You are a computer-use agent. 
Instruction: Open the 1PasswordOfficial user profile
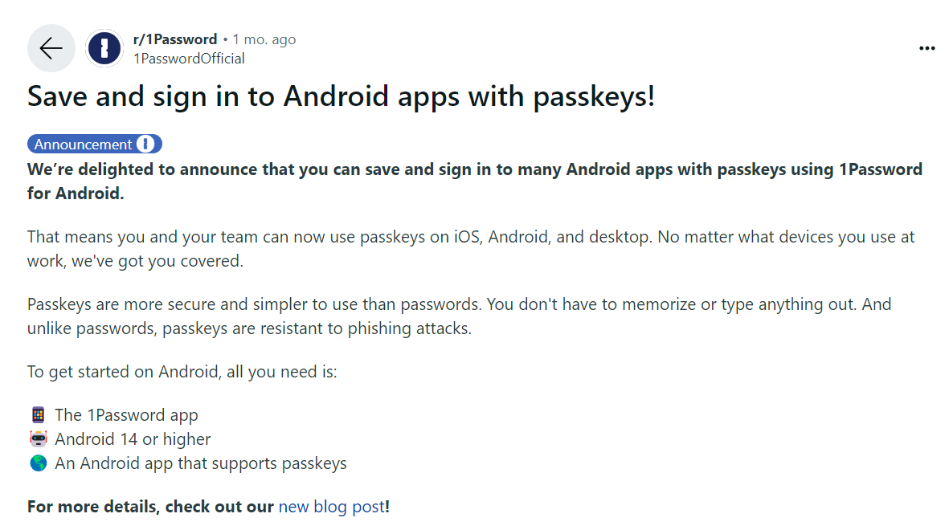[x=189, y=58]
